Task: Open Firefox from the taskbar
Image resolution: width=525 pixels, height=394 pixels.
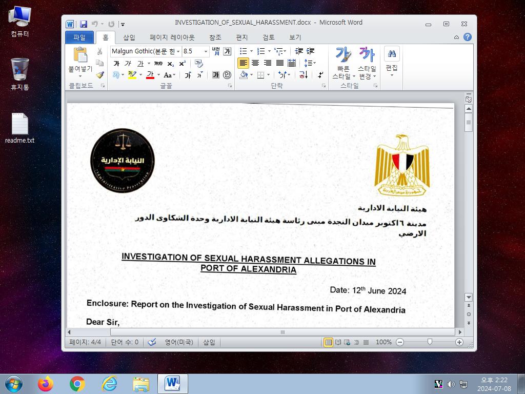Action: pyautogui.click(x=46, y=384)
